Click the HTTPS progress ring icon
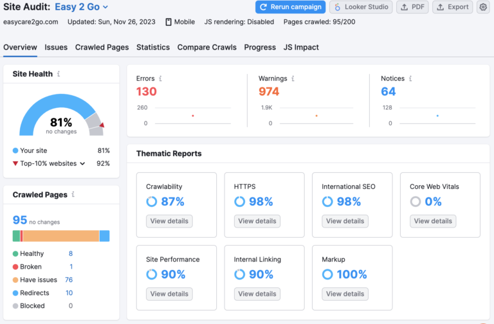The image size is (494, 324). click(x=239, y=201)
